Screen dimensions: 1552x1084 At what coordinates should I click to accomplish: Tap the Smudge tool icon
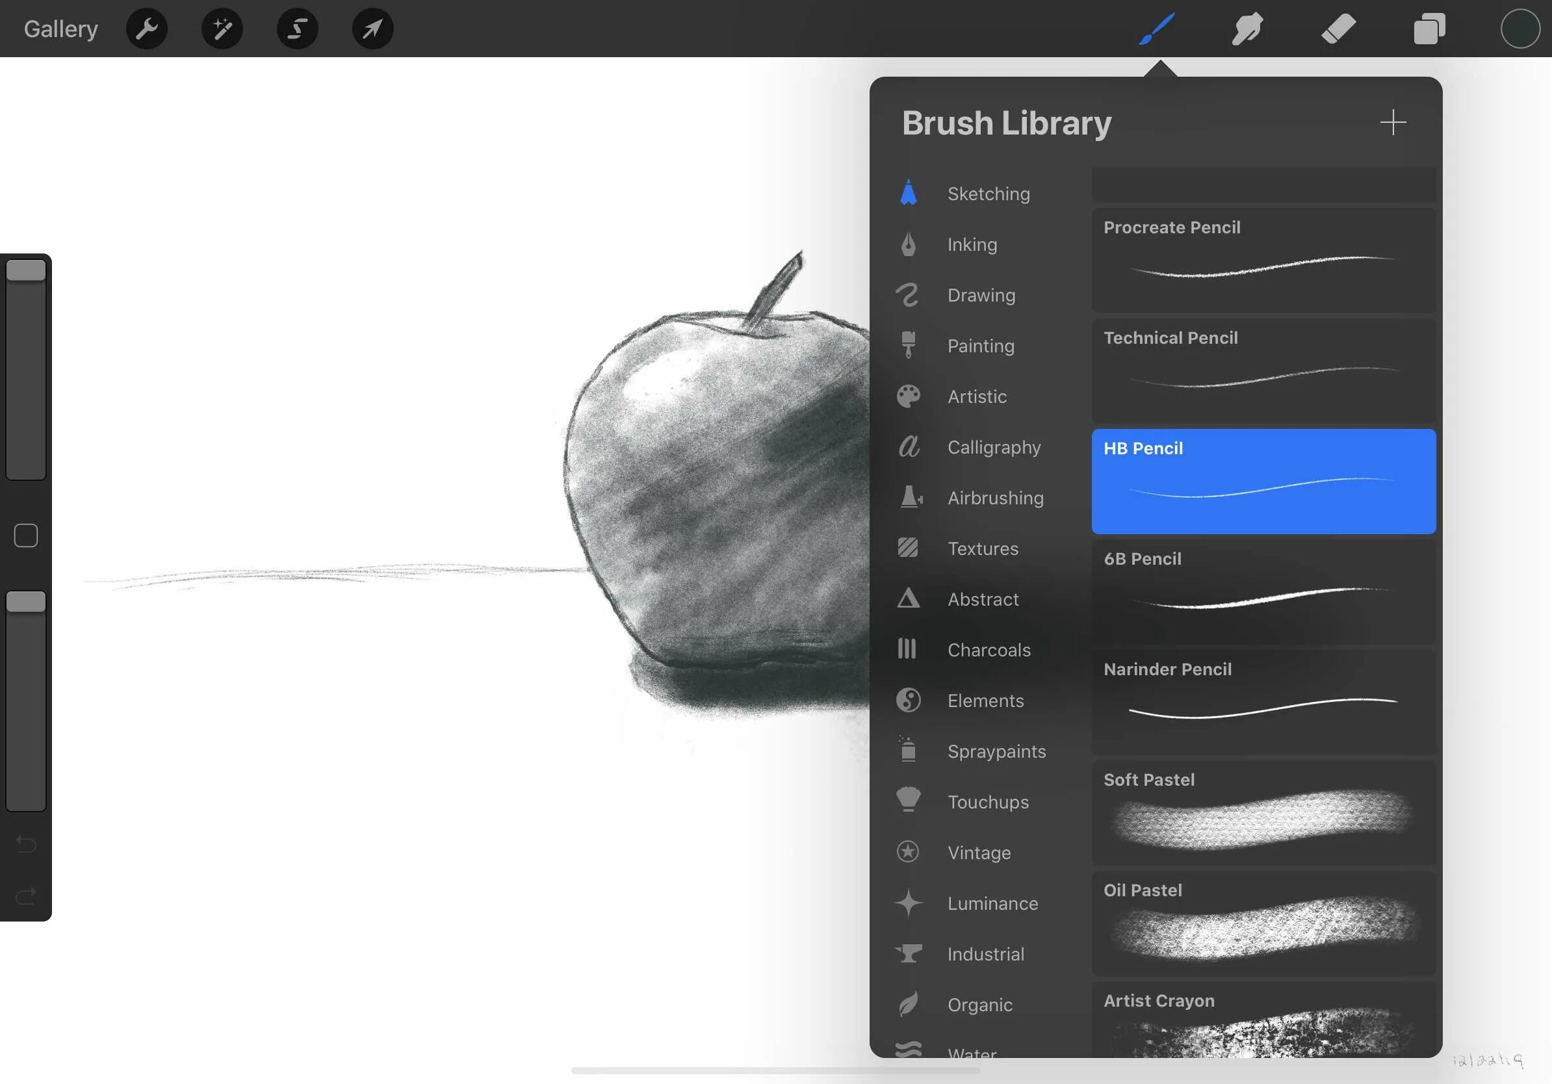tap(1247, 29)
